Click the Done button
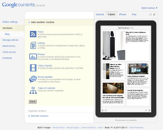Viewport: 163px width, 130px height. pos(33,102)
